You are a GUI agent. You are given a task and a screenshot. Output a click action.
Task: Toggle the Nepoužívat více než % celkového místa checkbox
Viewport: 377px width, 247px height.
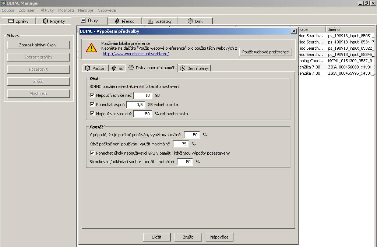tap(92, 113)
